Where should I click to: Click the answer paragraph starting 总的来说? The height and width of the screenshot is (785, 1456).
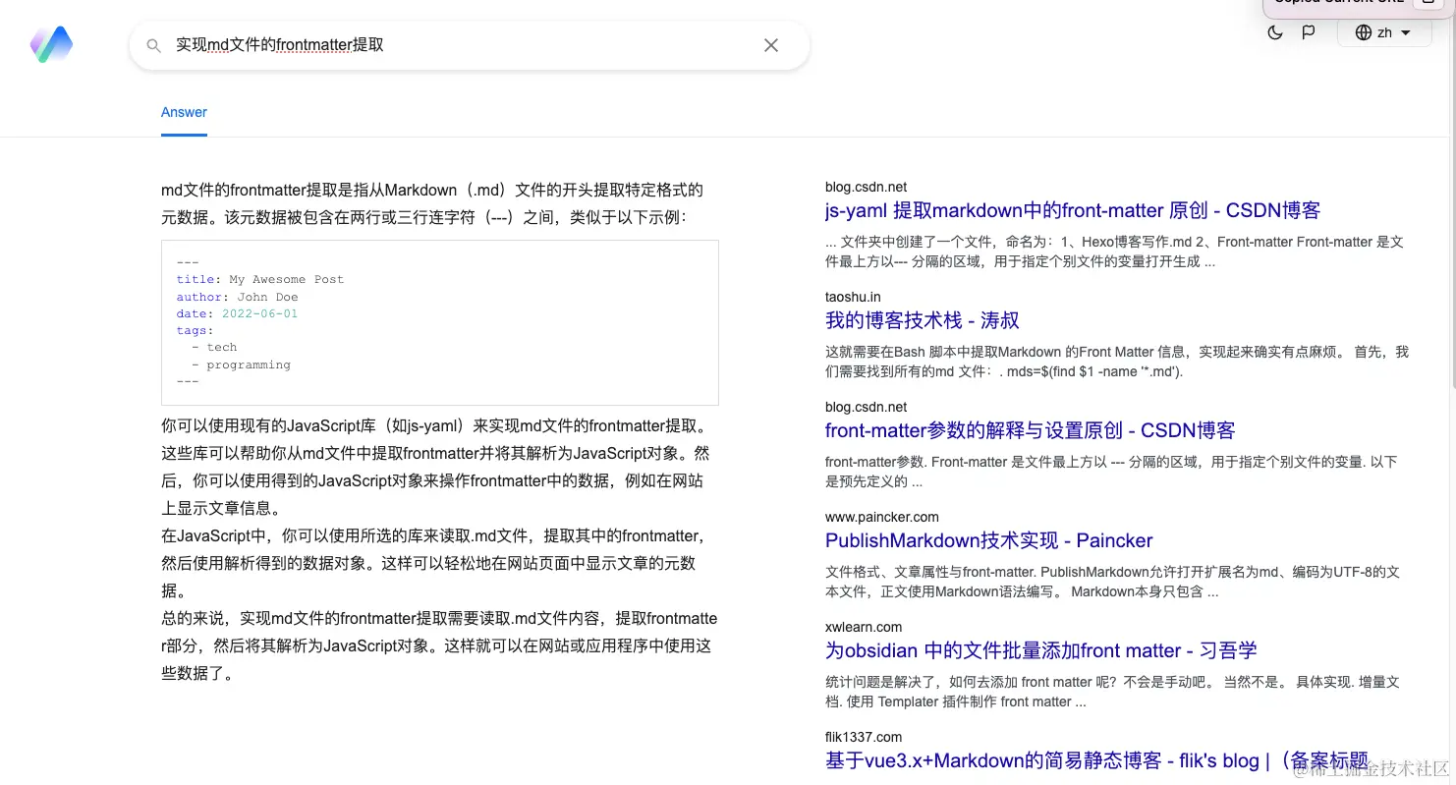pos(439,646)
